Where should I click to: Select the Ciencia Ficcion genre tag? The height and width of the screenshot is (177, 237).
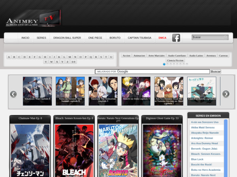point(175,60)
